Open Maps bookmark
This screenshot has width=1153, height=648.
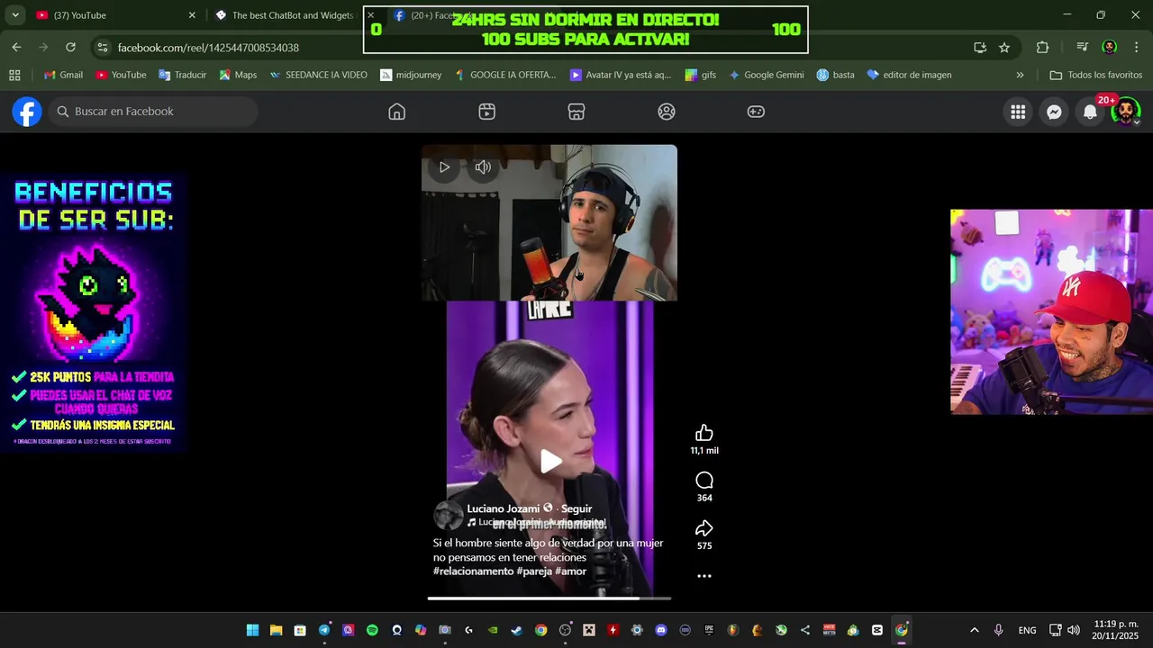(x=238, y=75)
